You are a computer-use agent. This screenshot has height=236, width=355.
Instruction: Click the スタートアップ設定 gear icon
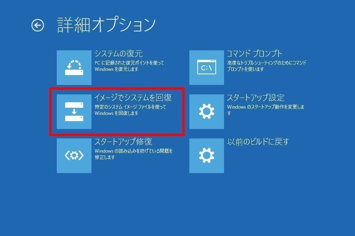coord(206,112)
